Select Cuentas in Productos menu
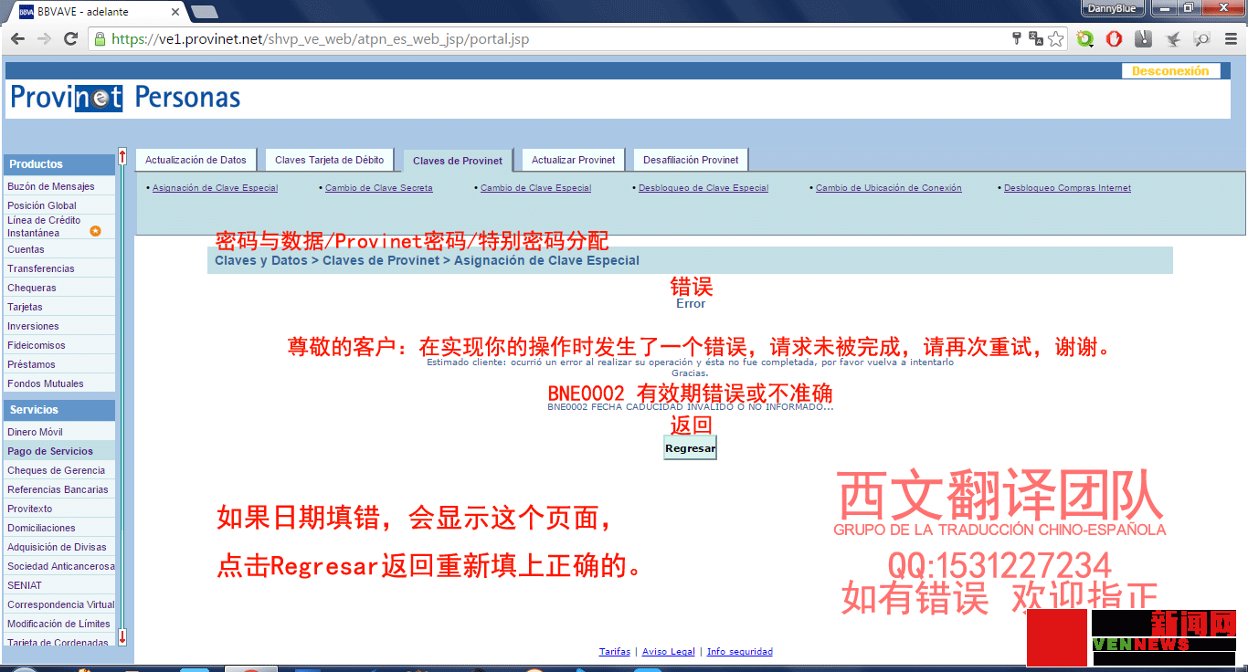Screen dimensions: 1248x672 (59, 249)
